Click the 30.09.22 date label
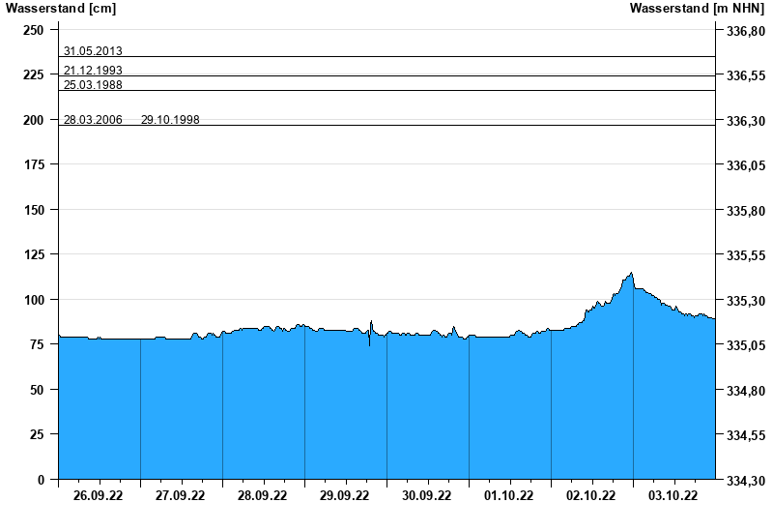773x532 pixels. pos(426,495)
